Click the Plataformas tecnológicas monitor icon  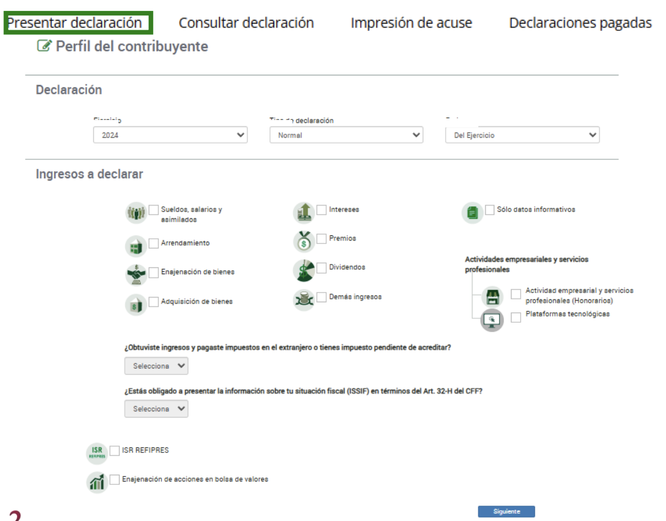pyautogui.click(x=491, y=320)
